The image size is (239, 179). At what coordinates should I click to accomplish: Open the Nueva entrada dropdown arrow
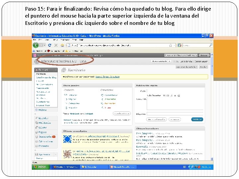pos(169,61)
